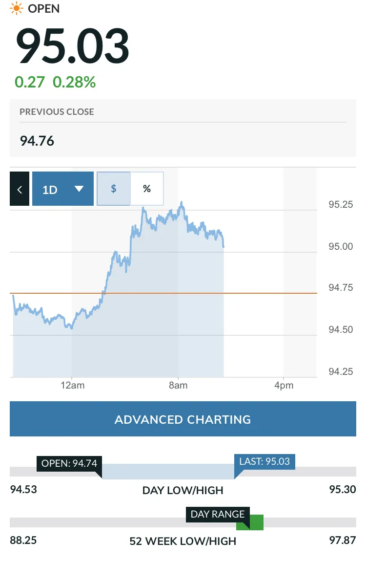Screen dimensions: 366x564
Task: Click the orange previous close line
Action: tap(163, 293)
